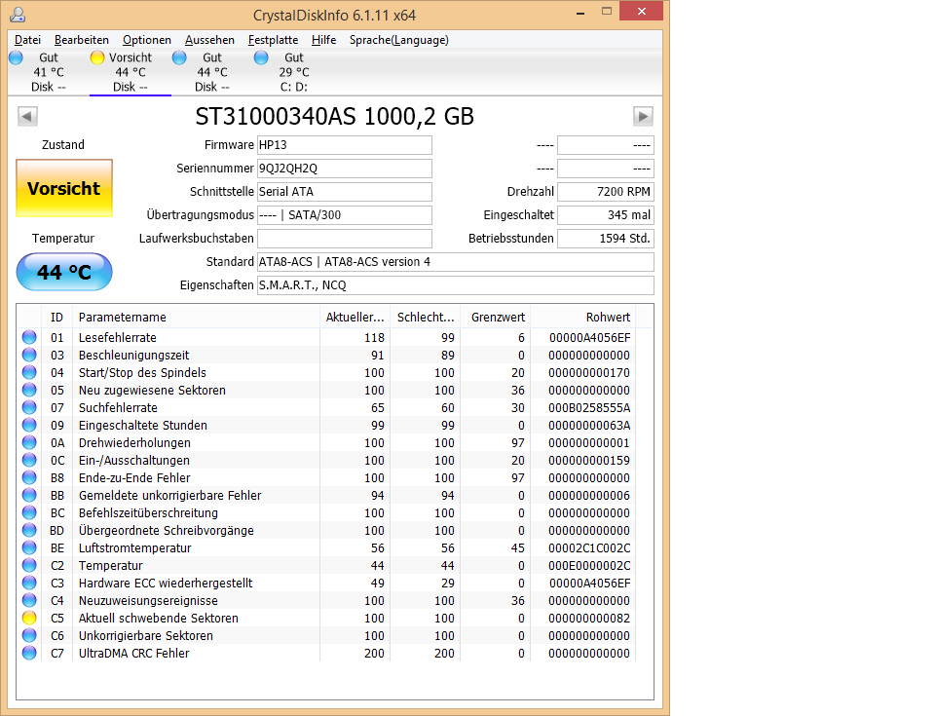Image resolution: width=935 pixels, height=716 pixels.
Task: Click the Eigenschaften field S.M.A.R.T., NCQ
Action: tap(455, 285)
